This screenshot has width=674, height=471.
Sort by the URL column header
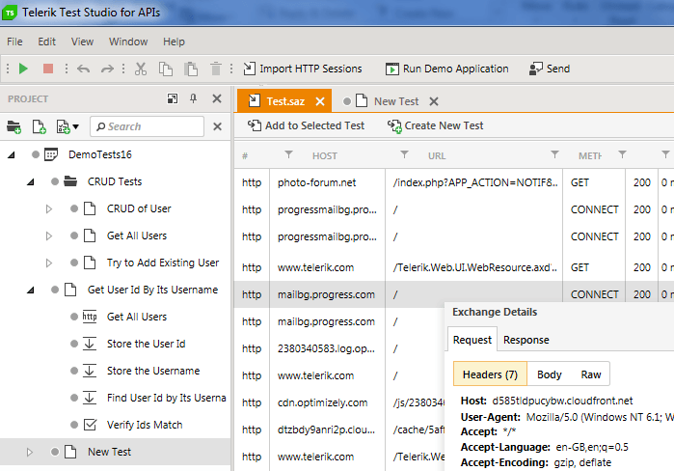click(437, 155)
